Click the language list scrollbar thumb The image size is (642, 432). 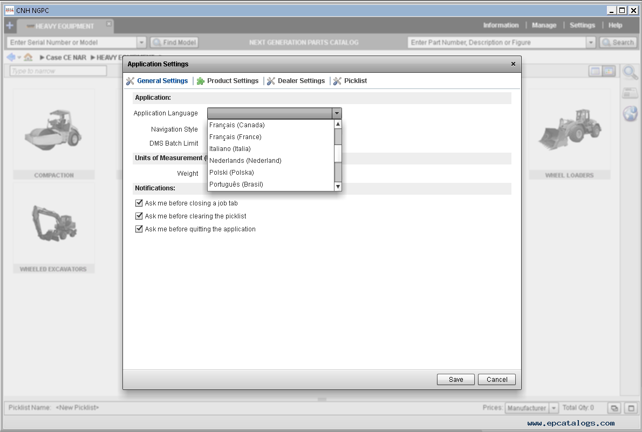click(x=338, y=154)
